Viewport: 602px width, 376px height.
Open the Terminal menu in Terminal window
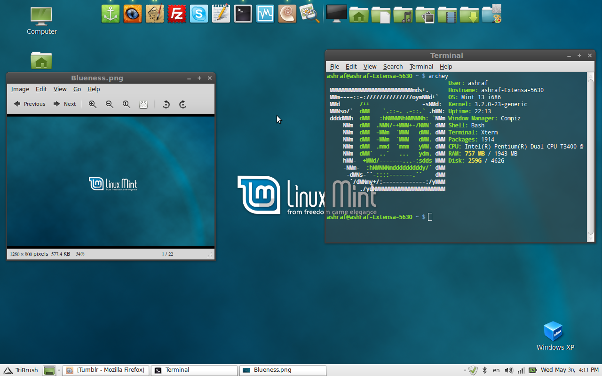[x=421, y=67]
